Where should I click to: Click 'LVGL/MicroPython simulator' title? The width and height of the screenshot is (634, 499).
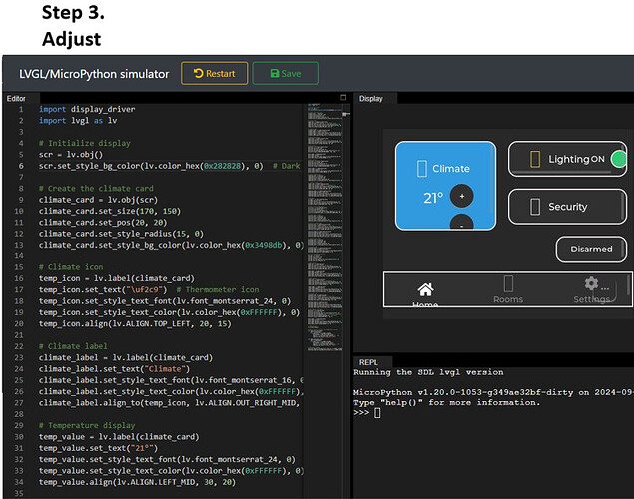94,74
